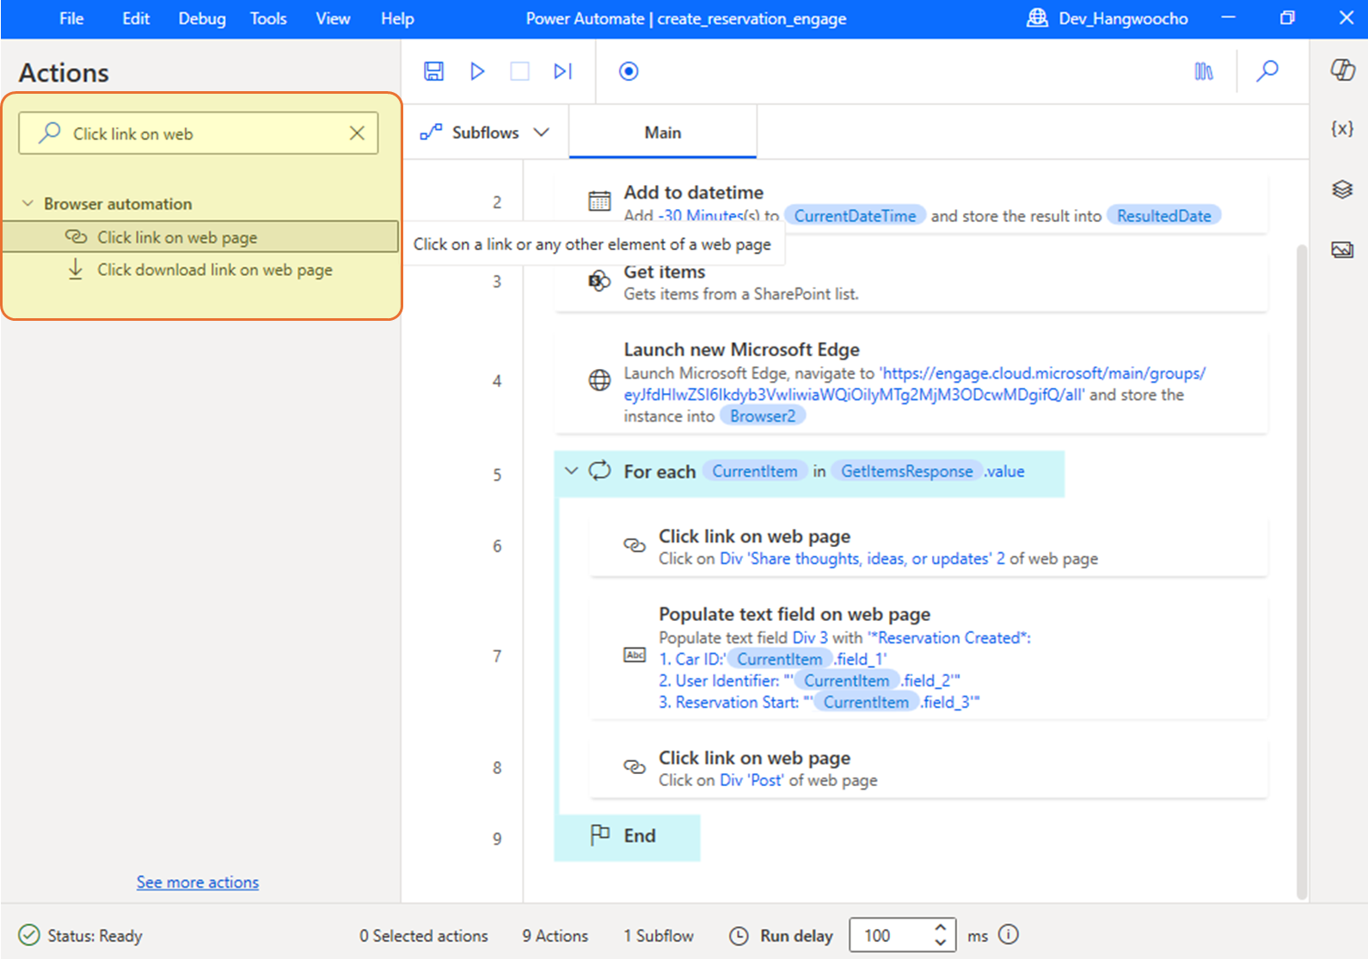Image resolution: width=1368 pixels, height=959 pixels.
Task: Click the ResultedDate variable chip
Action: pyautogui.click(x=1164, y=216)
